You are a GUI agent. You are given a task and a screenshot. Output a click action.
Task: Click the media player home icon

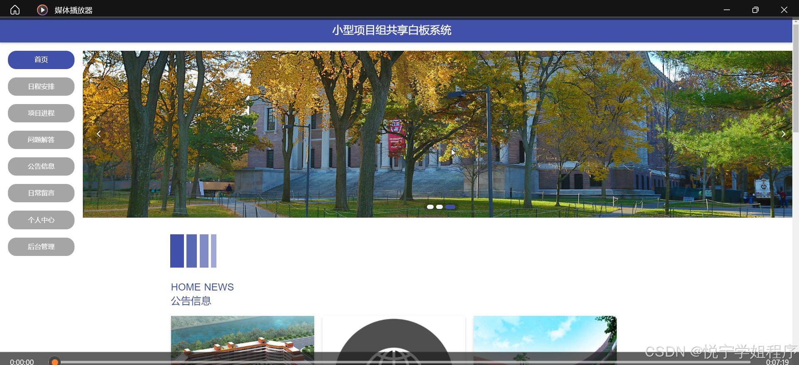click(15, 10)
